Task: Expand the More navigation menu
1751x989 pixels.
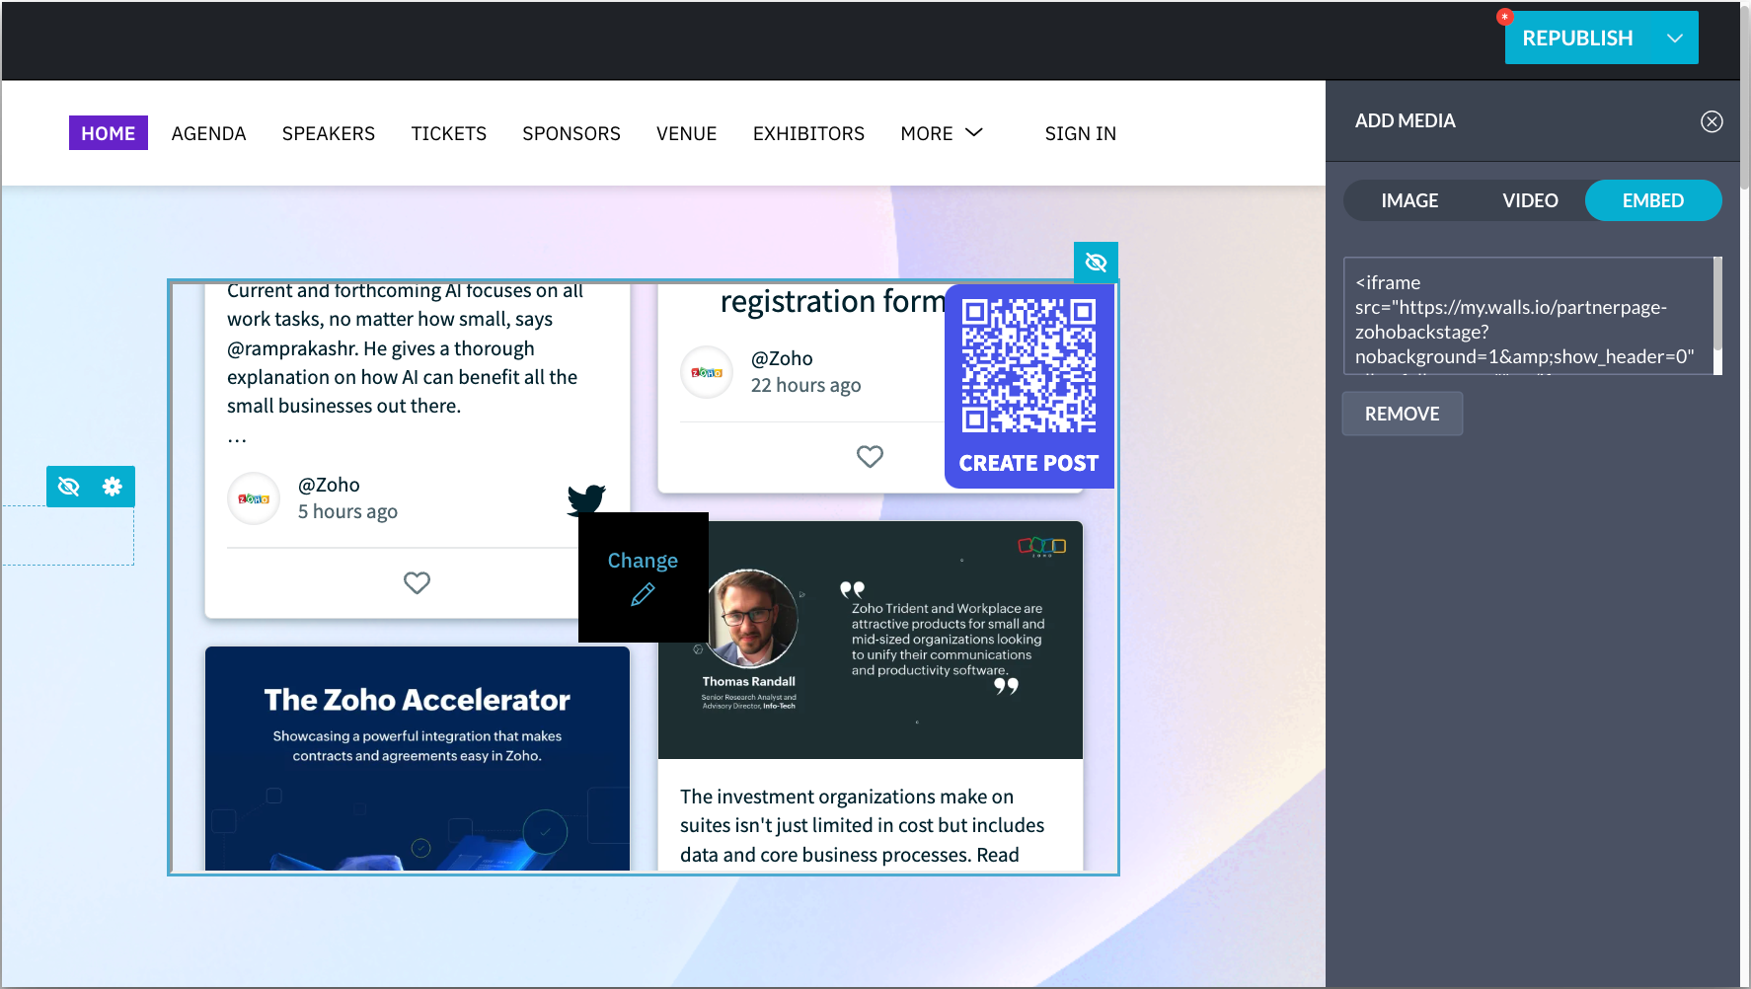Action: tap(942, 133)
